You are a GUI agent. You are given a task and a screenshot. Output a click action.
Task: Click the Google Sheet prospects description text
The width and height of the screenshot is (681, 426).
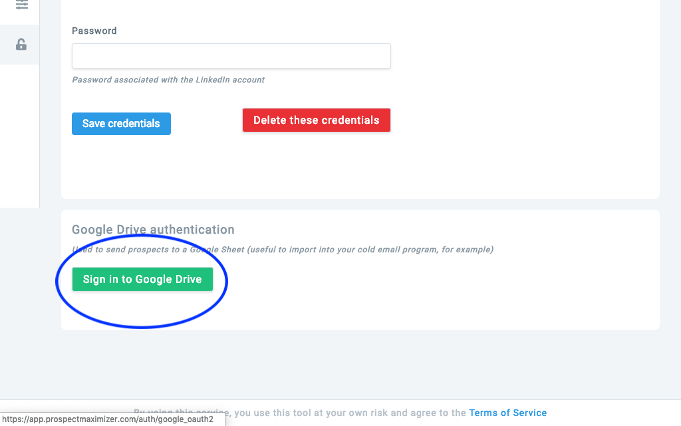coord(282,250)
